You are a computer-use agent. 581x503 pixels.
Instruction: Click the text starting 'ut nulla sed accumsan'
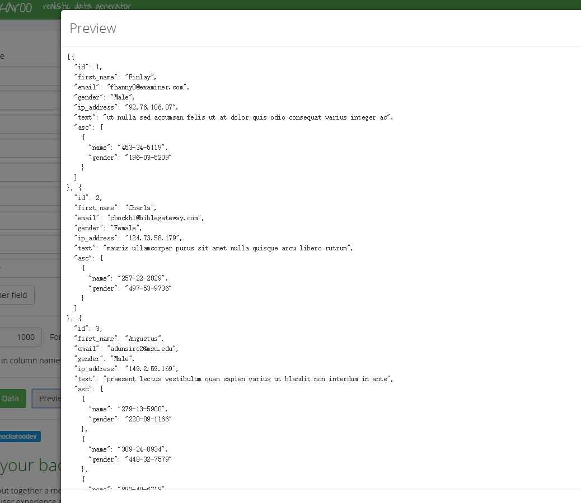(248, 117)
